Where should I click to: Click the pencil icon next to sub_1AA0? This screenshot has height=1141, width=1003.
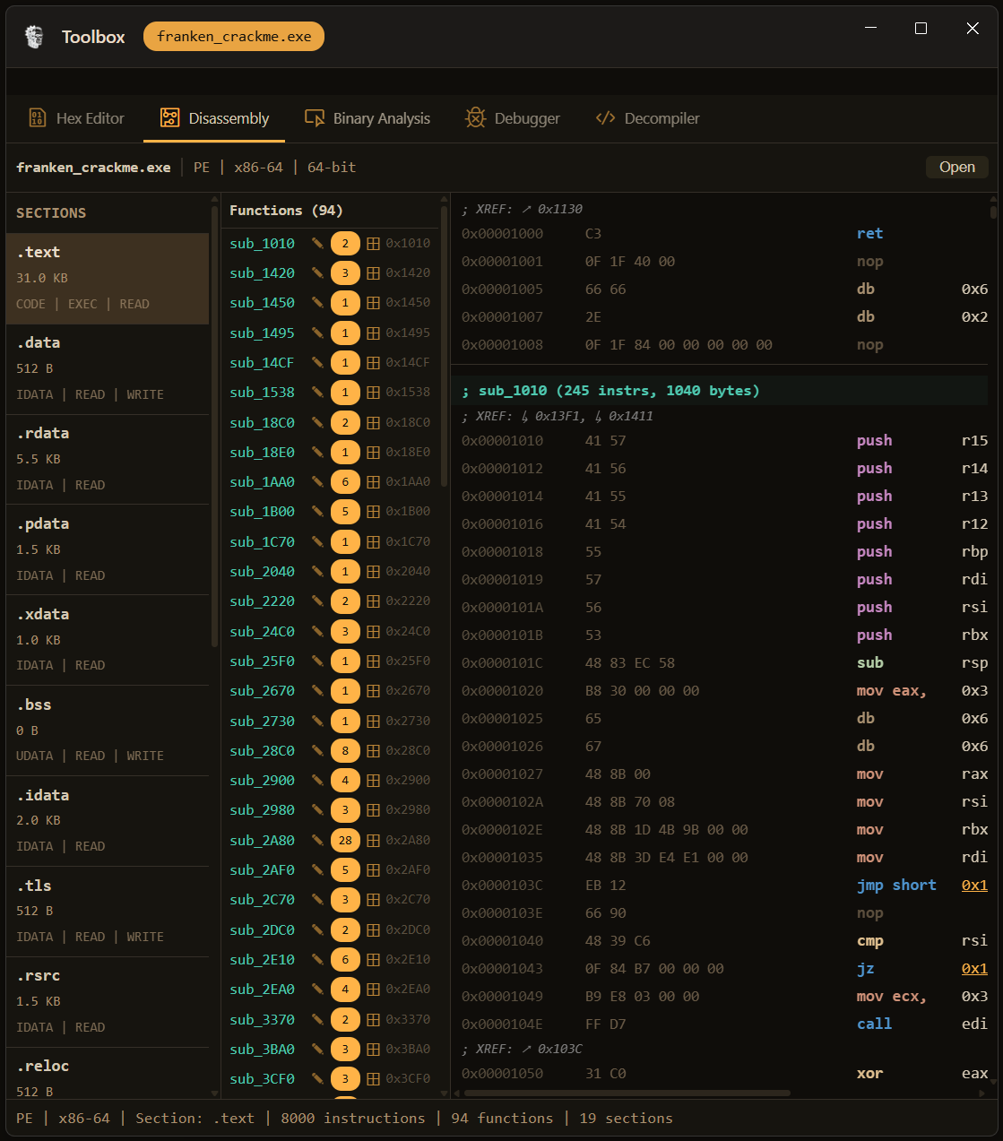click(317, 482)
